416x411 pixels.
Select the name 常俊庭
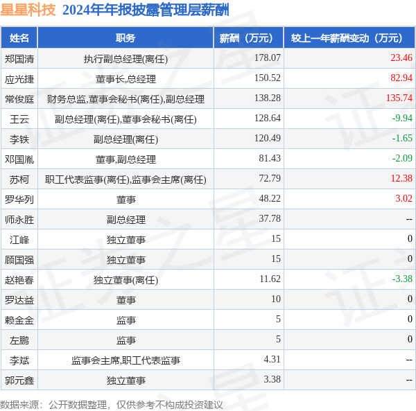click(x=19, y=99)
